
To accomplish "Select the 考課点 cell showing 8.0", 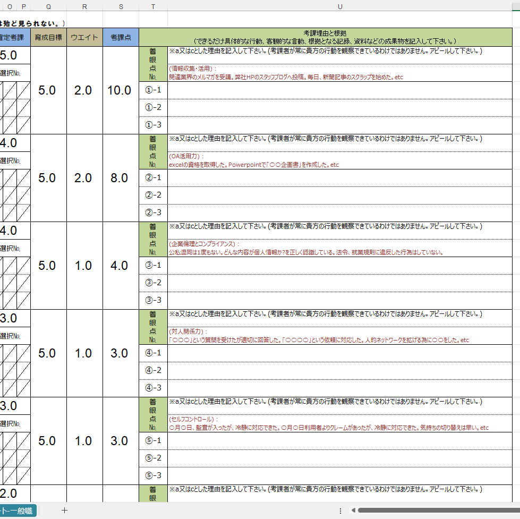I will pyautogui.click(x=121, y=178).
